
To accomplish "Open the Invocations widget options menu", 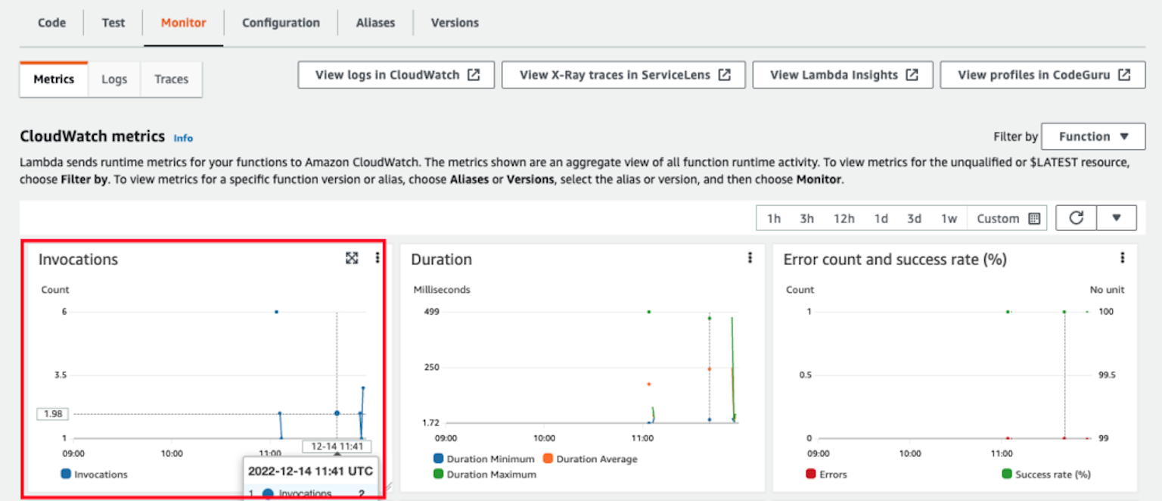I will click(377, 258).
